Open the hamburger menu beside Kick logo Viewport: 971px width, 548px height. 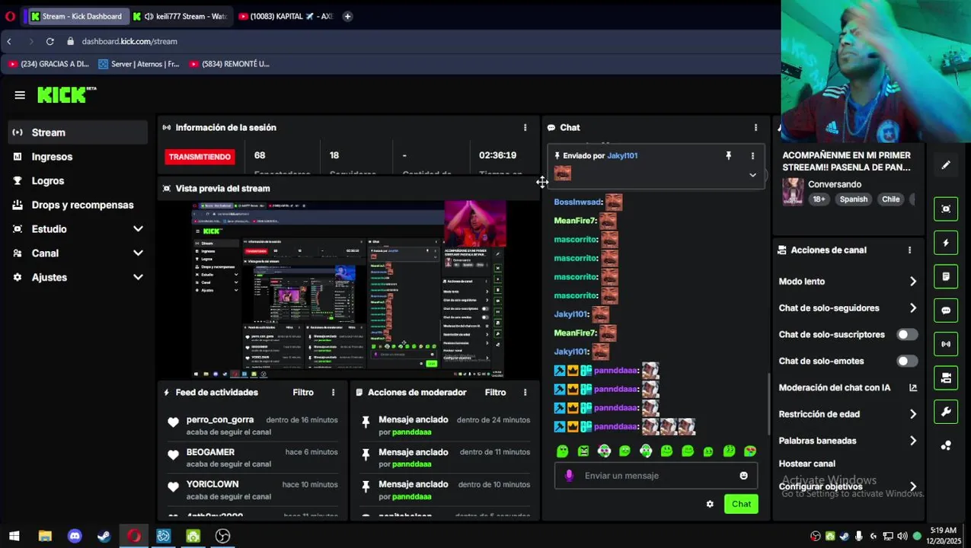click(20, 95)
